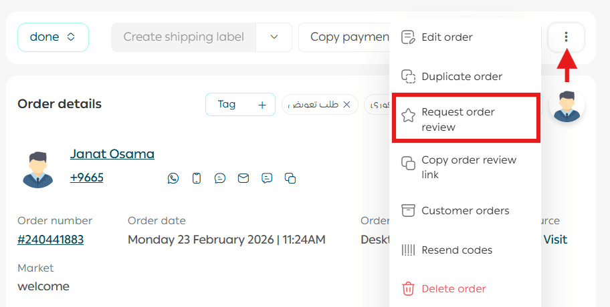Click the Tag add button
Image resolution: width=610 pixels, height=307 pixels.
click(x=240, y=105)
